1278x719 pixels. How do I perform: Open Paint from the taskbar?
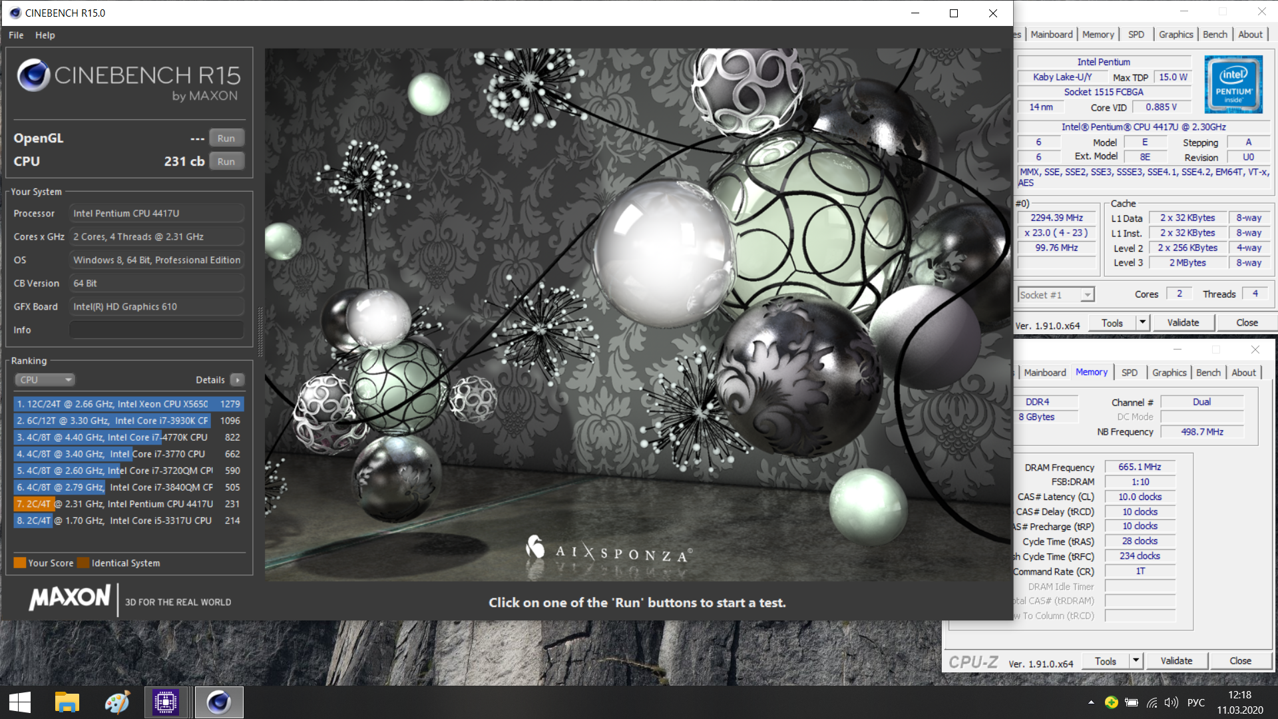pyautogui.click(x=117, y=702)
